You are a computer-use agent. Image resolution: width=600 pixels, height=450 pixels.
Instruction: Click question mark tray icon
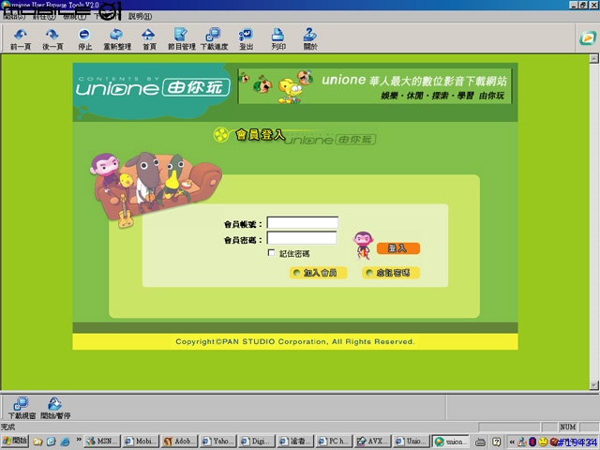[x=496, y=442]
